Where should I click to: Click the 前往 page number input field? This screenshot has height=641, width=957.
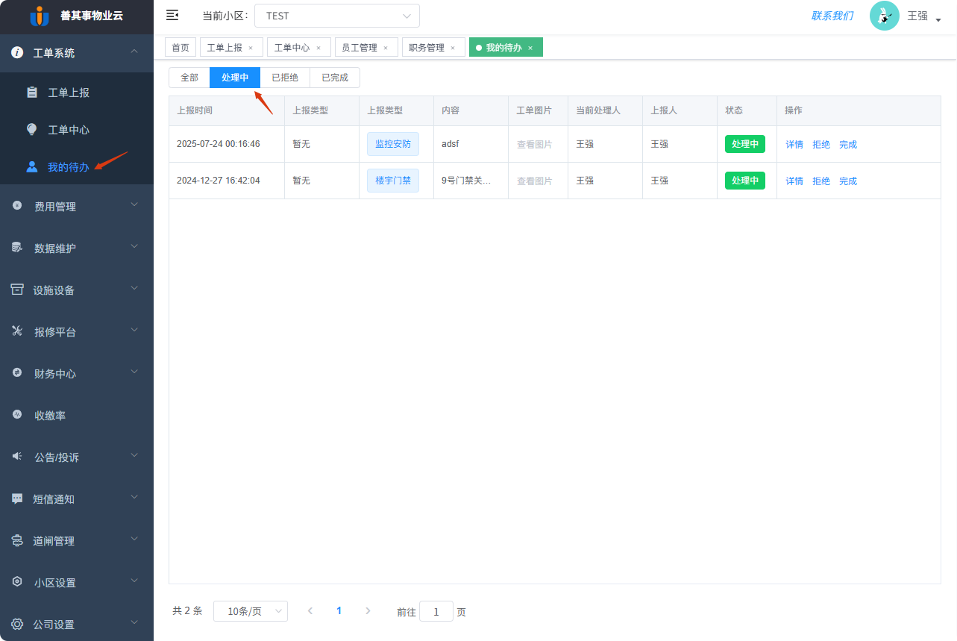click(x=436, y=610)
